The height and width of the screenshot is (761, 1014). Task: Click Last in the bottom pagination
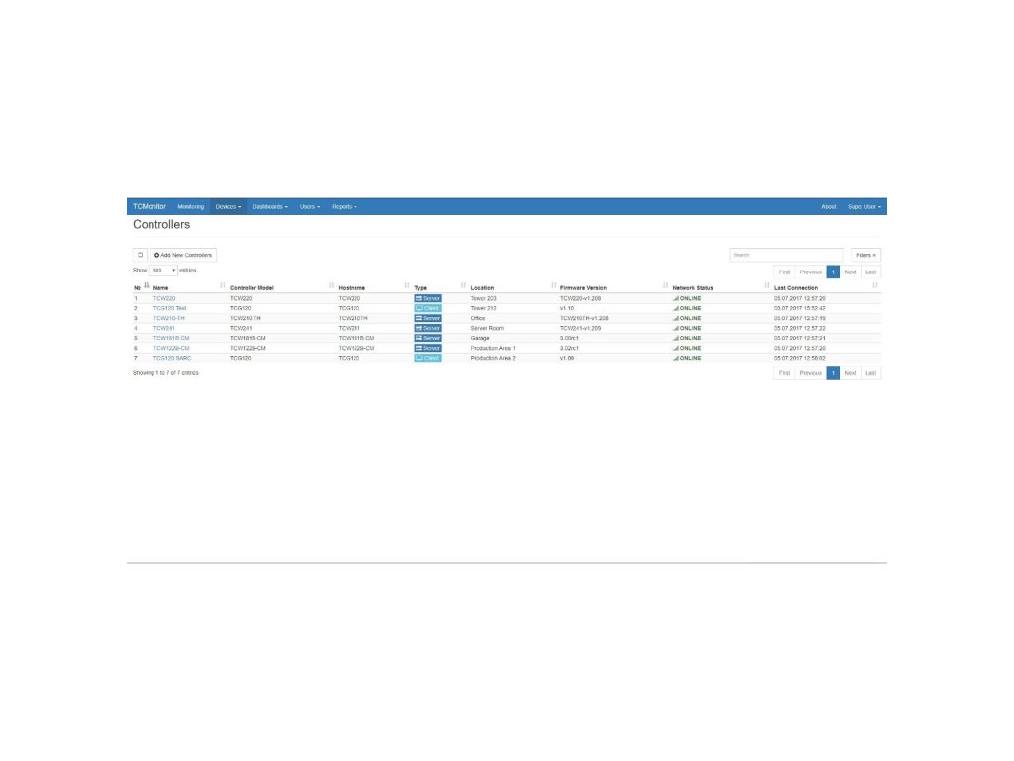pos(870,373)
